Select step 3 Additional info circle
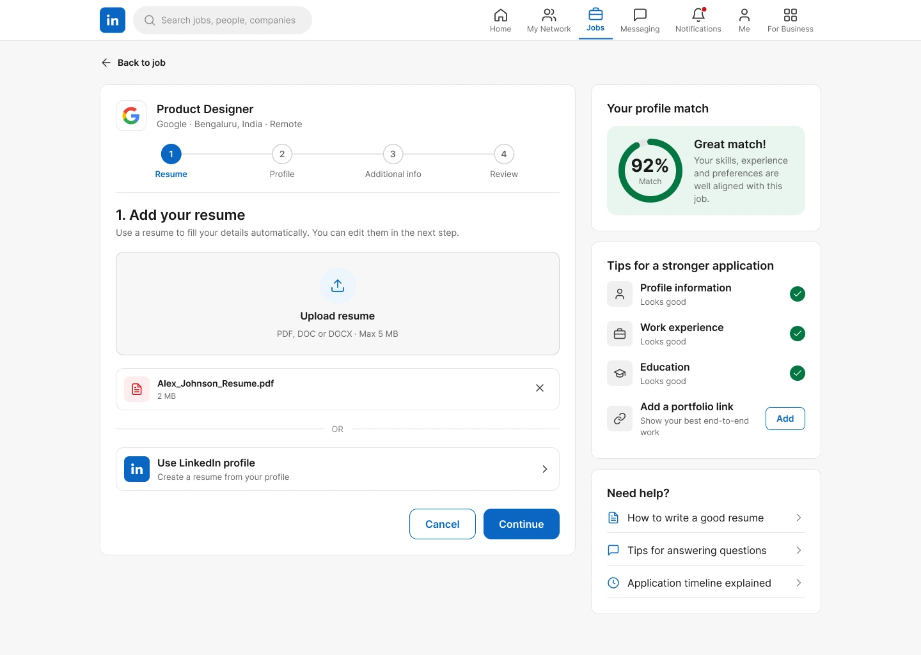This screenshot has height=655, width=921. coord(393,154)
